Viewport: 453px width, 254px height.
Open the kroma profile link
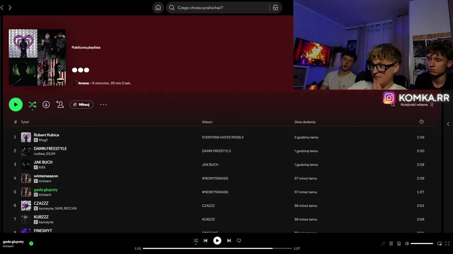(84, 83)
